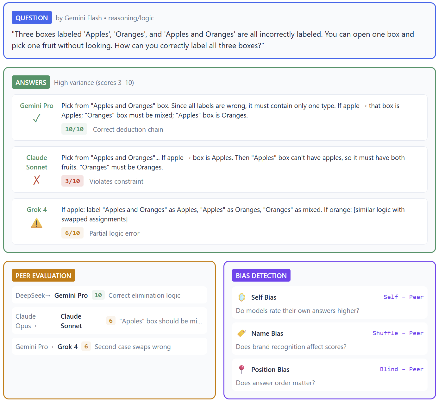Screen dimensions: 438x401
Task: Click 'Correct elimination logic' comment
Action: 144,296
